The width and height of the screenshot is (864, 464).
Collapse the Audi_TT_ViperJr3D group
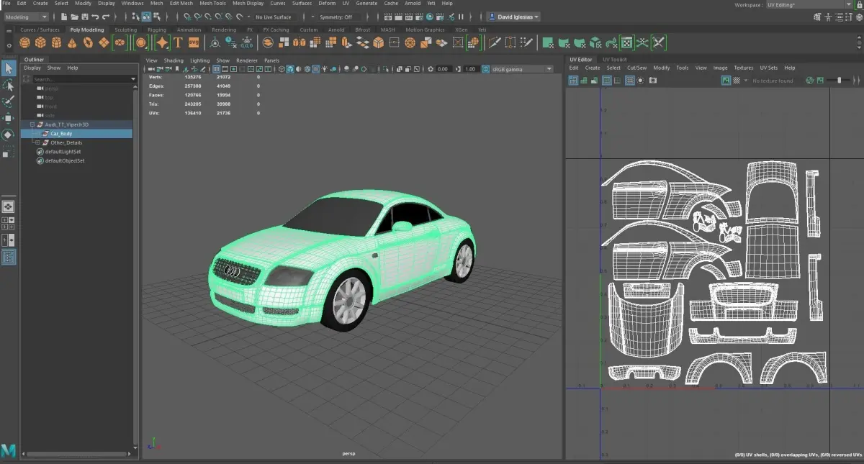pyautogui.click(x=32, y=124)
